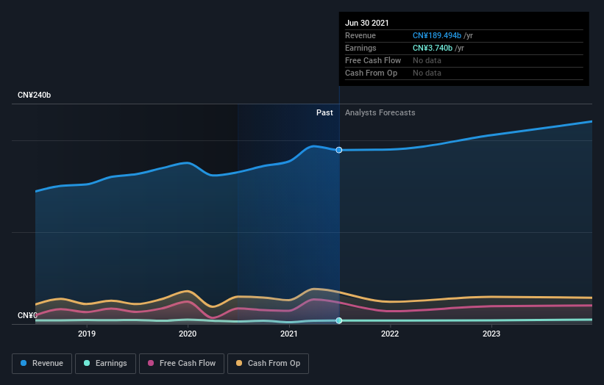Click the revenue data point marker at Jun 2021
Image resolution: width=604 pixels, height=385 pixels.
[x=339, y=150]
